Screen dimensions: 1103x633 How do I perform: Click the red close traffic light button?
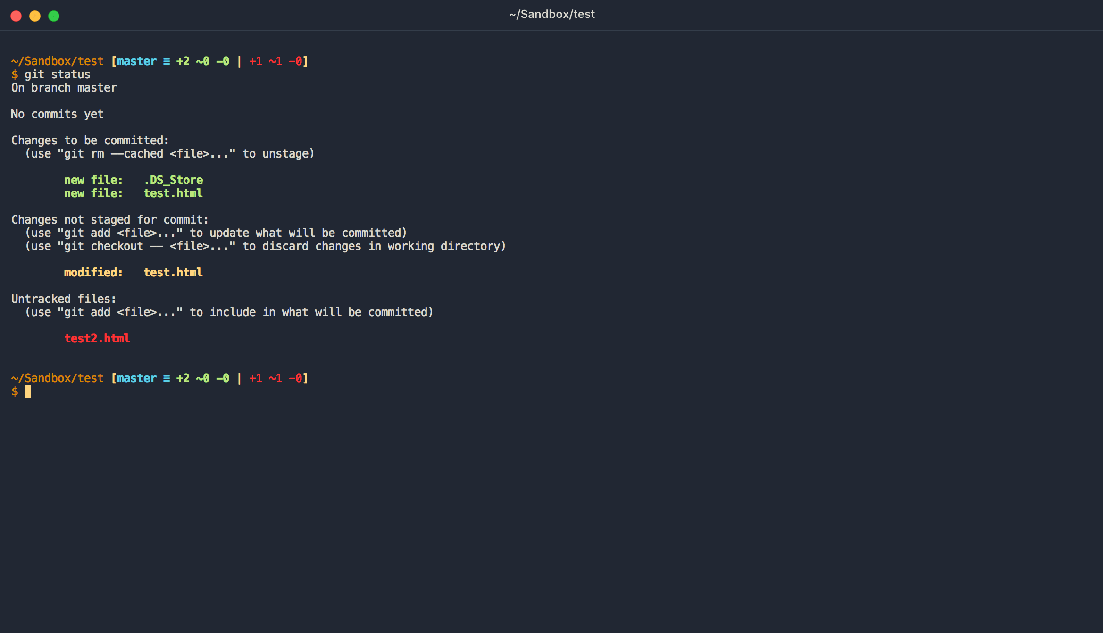pos(16,16)
